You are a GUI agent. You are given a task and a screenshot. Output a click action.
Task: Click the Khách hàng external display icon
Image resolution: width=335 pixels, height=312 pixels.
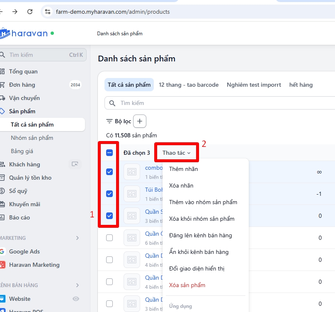tap(75, 164)
